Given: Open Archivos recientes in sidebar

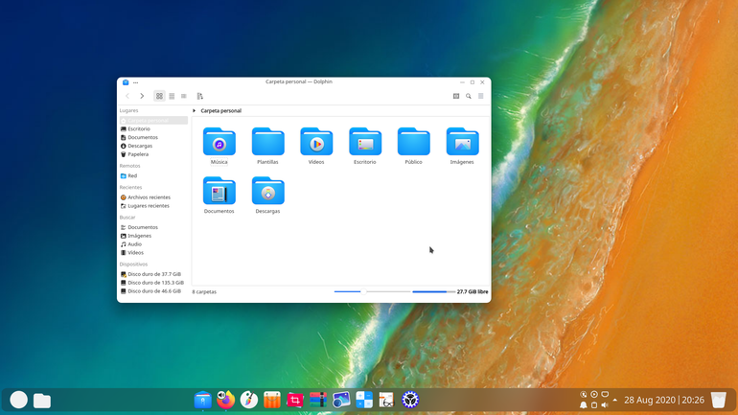Looking at the screenshot, I should pos(153,197).
